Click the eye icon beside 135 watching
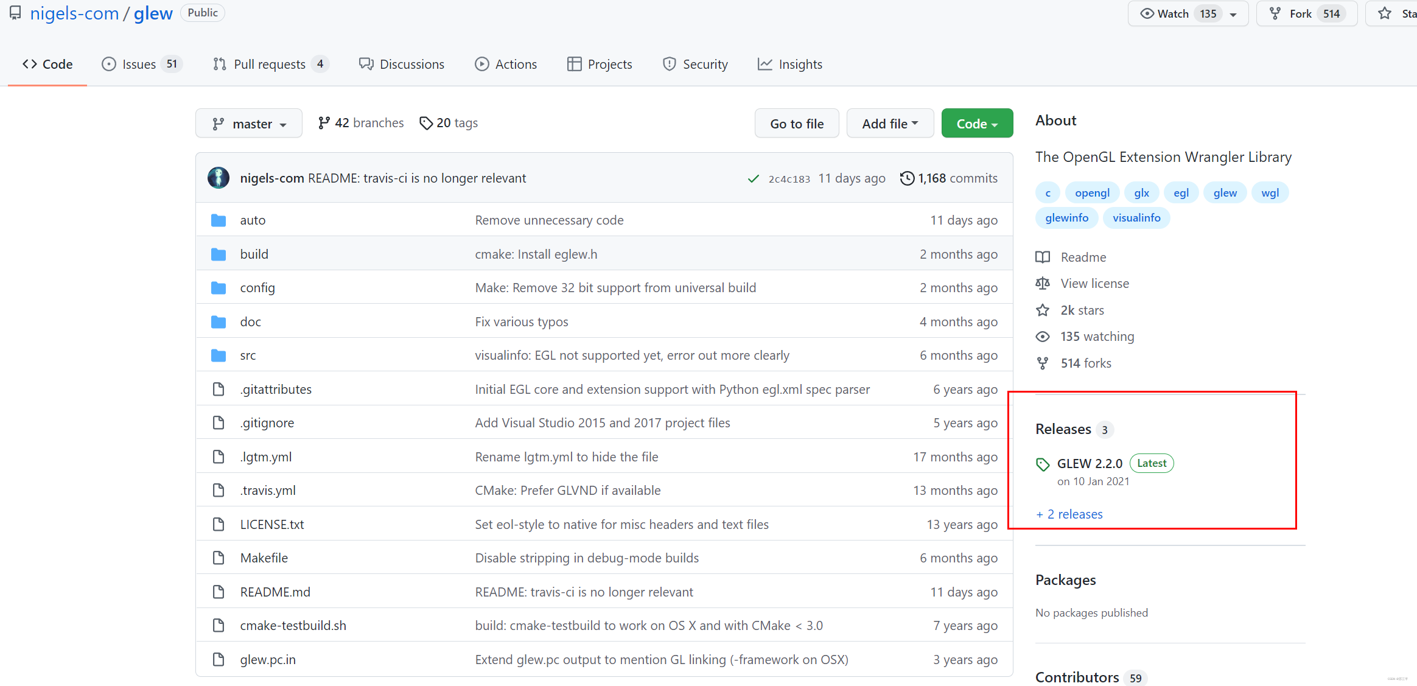 tap(1043, 337)
